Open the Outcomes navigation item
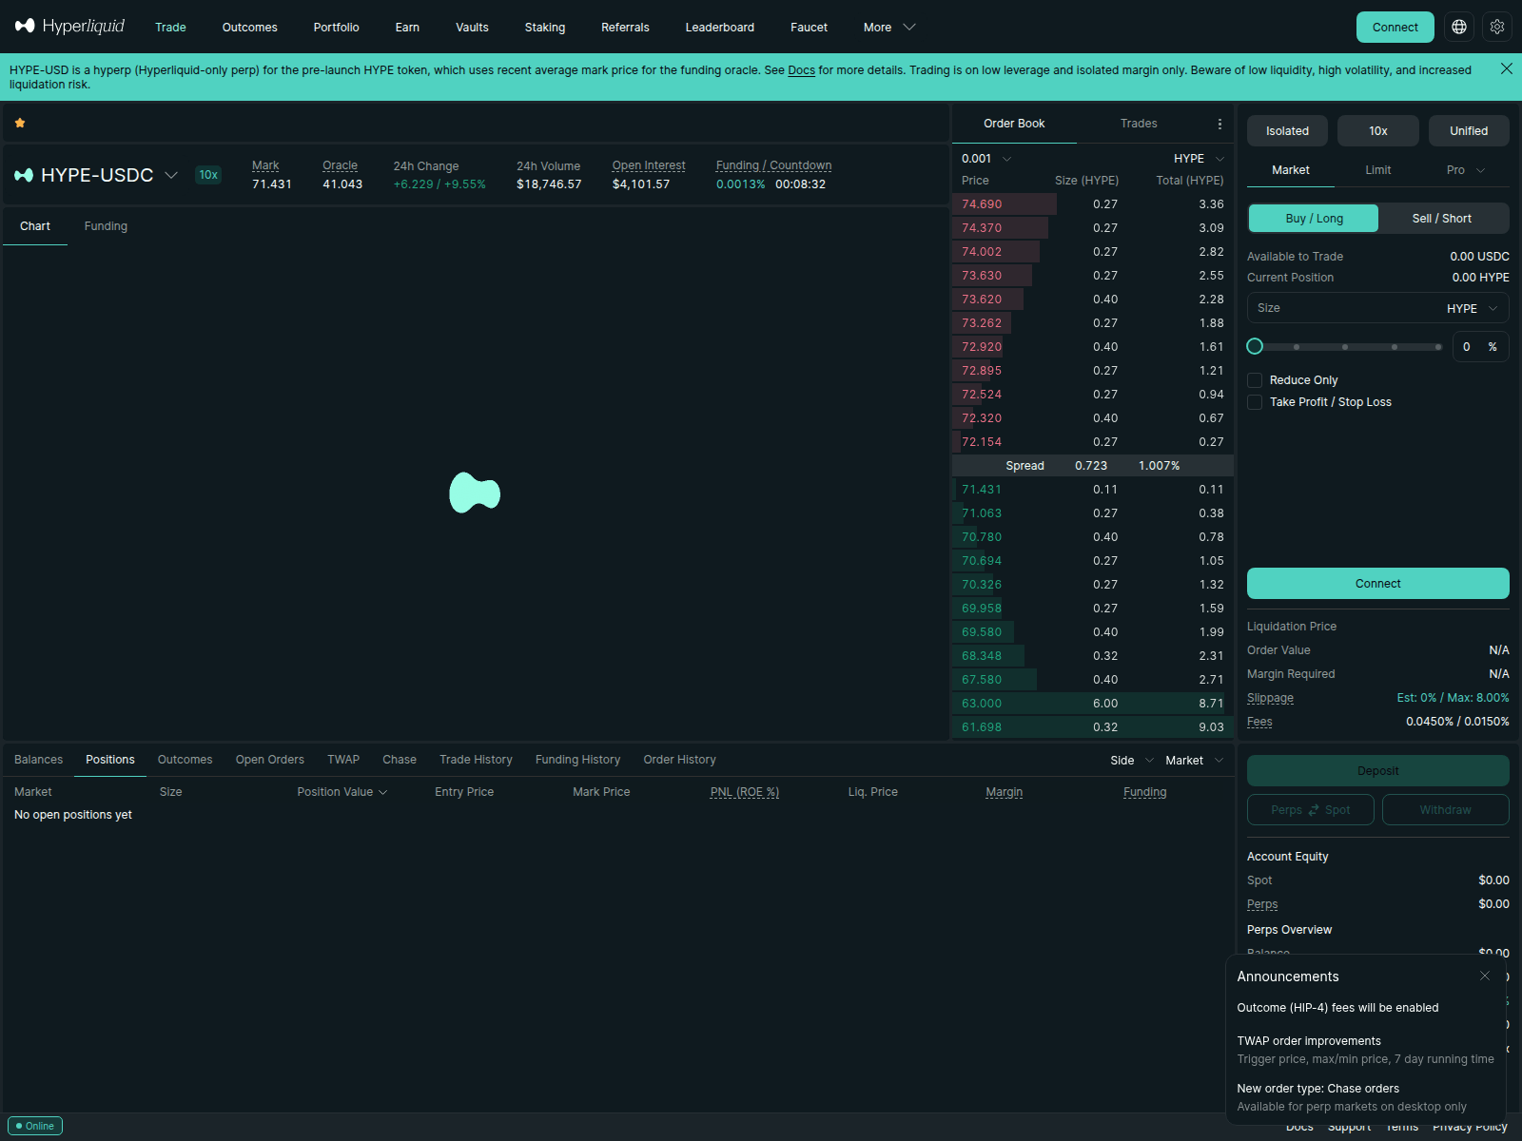 pos(250,27)
